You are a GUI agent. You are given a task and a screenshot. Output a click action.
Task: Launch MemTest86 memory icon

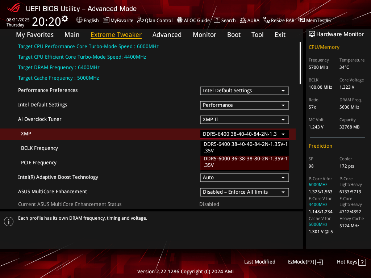pyautogui.click(x=302, y=20)
